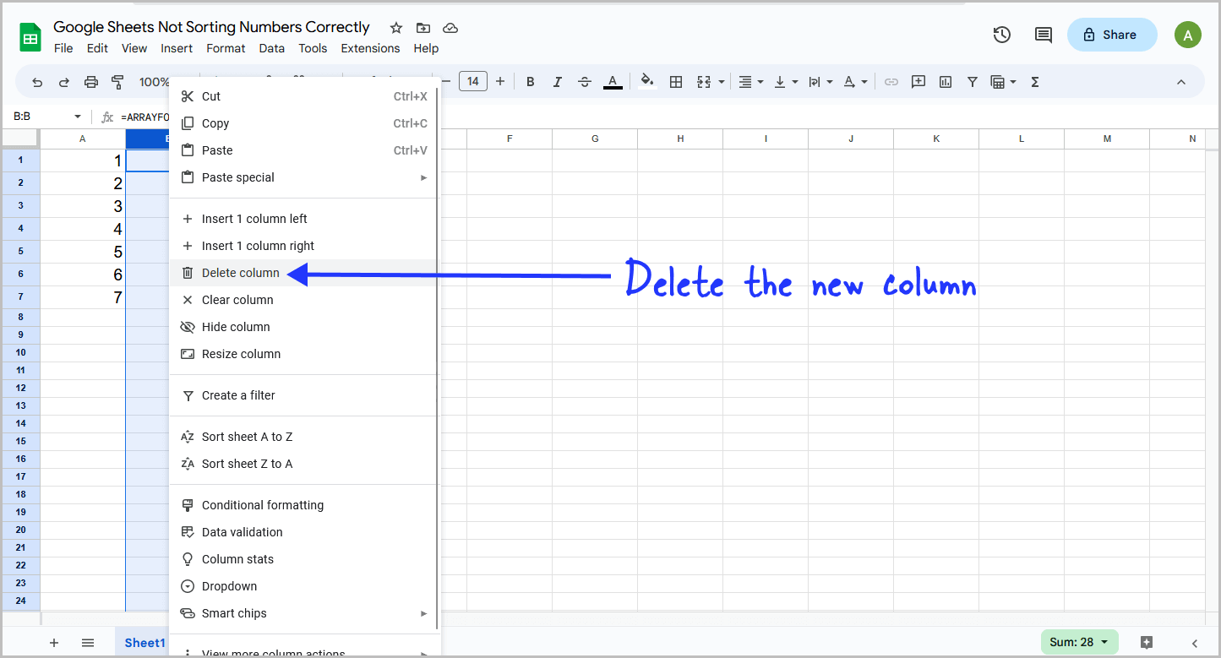This screenshot has height=658, width=1221.
Task: Open version history clock icon
Action: (x=1002, y=35)
